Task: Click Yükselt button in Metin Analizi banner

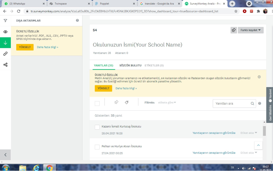Action: (x=103, y=88)
